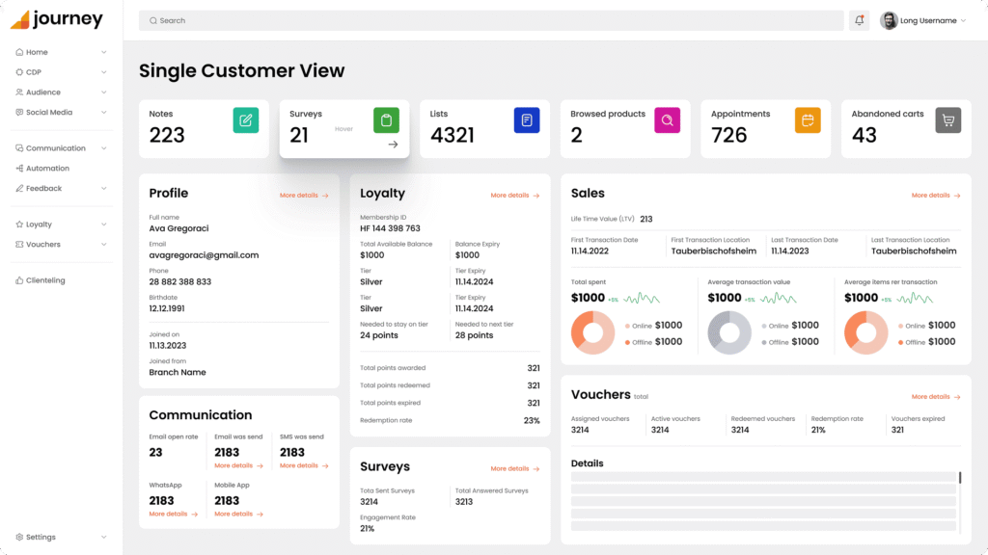The image size is (988, 555).
Task: Select Clienteling in the sidebar
Action: coord(45,280)
